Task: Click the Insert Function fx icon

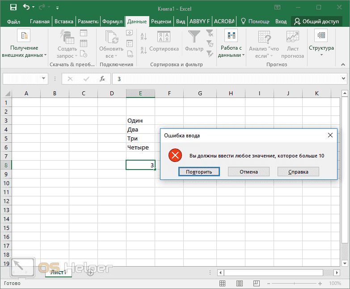Action: click(102, 79)
